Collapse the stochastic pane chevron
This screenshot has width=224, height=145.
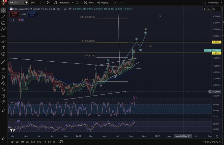point(12,102)
